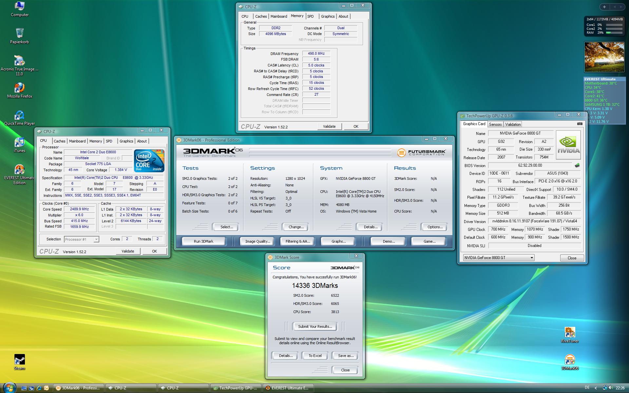The height and width of the screenshot is (393, 629).
Task: Click the NVIDIA logo in GPU-Z
Action: point(568,145)
